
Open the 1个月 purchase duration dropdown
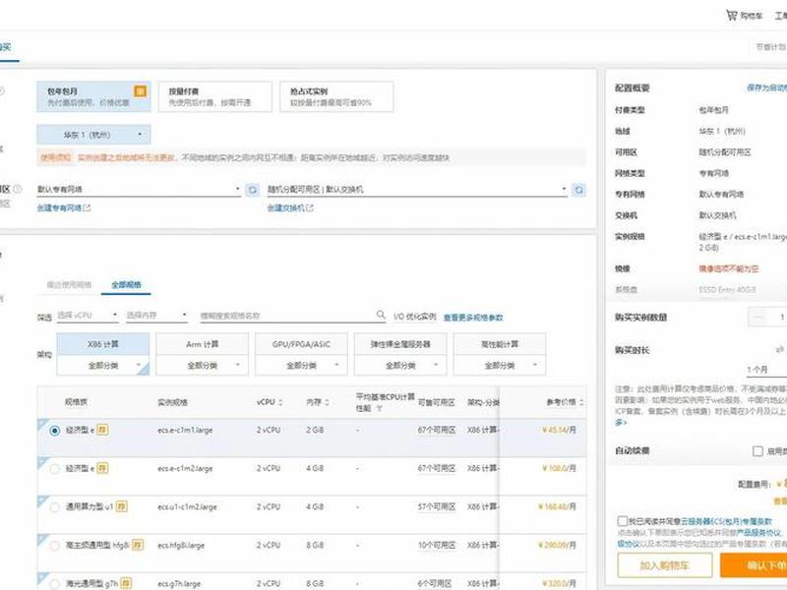click(x=766, y=370)
